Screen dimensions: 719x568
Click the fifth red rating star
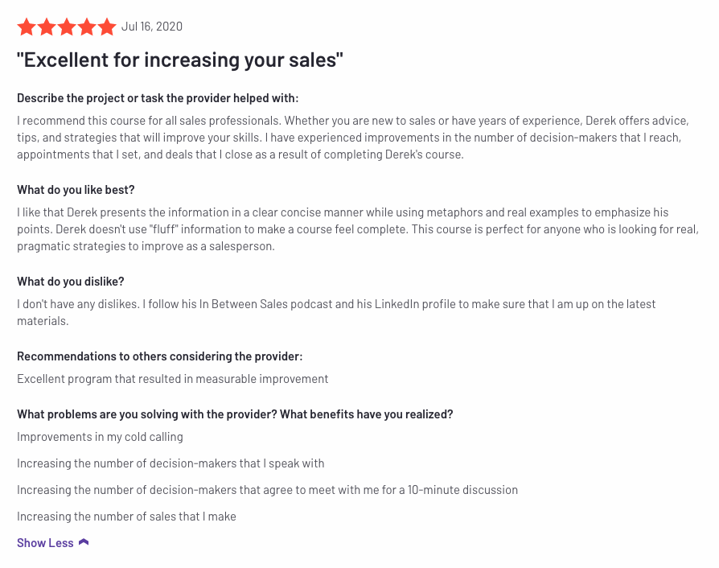[x=107, y=27]
